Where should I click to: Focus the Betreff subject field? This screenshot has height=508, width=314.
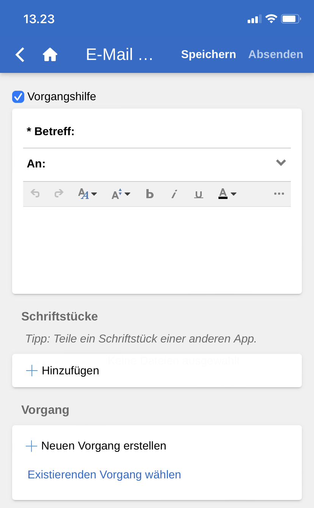(x=182, y=132)
